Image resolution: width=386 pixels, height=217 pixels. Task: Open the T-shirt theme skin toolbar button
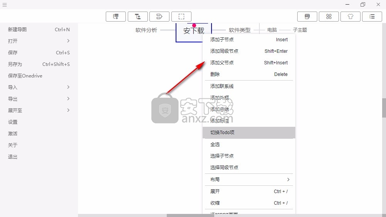(350, 17)
